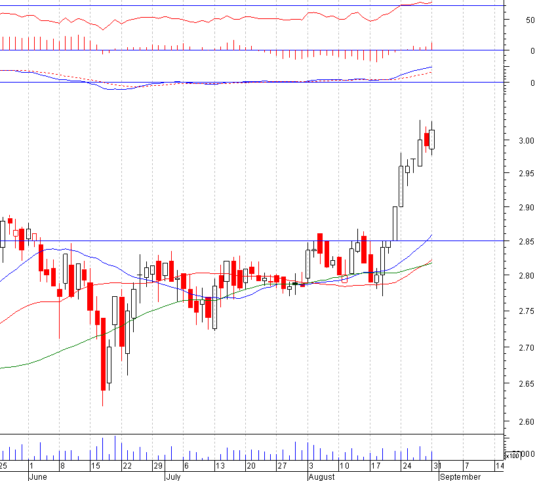
Task: Select the date label 3 in August
Action: (311, 465)
